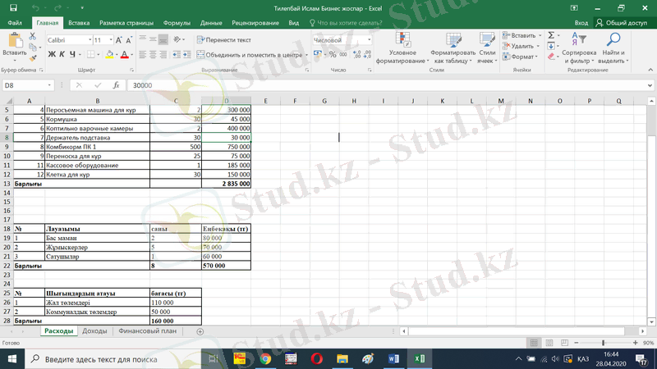Switch to the Данные tab
The width and height of the screenshot is (657, 369).
point(211,23)
